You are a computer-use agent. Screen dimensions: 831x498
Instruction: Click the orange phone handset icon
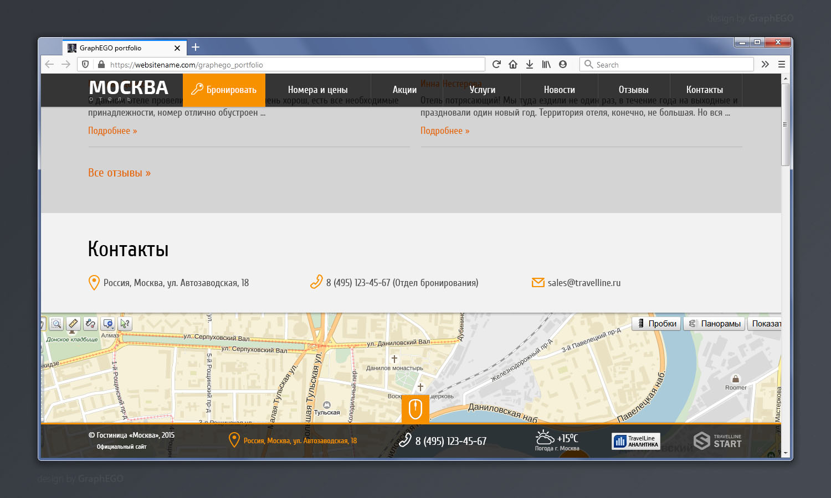pos(316,282)
